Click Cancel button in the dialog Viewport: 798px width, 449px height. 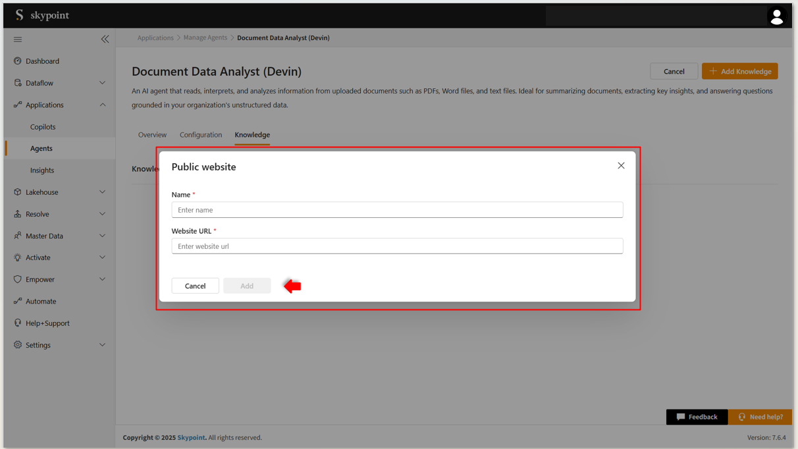(x=195, y=286)
